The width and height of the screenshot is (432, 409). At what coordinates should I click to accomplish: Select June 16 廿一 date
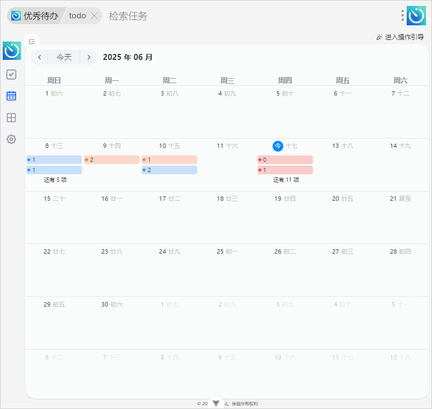(112, 199)
